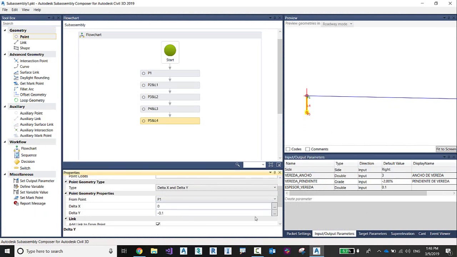Open the Delta X expression editor button

[274, 206]
